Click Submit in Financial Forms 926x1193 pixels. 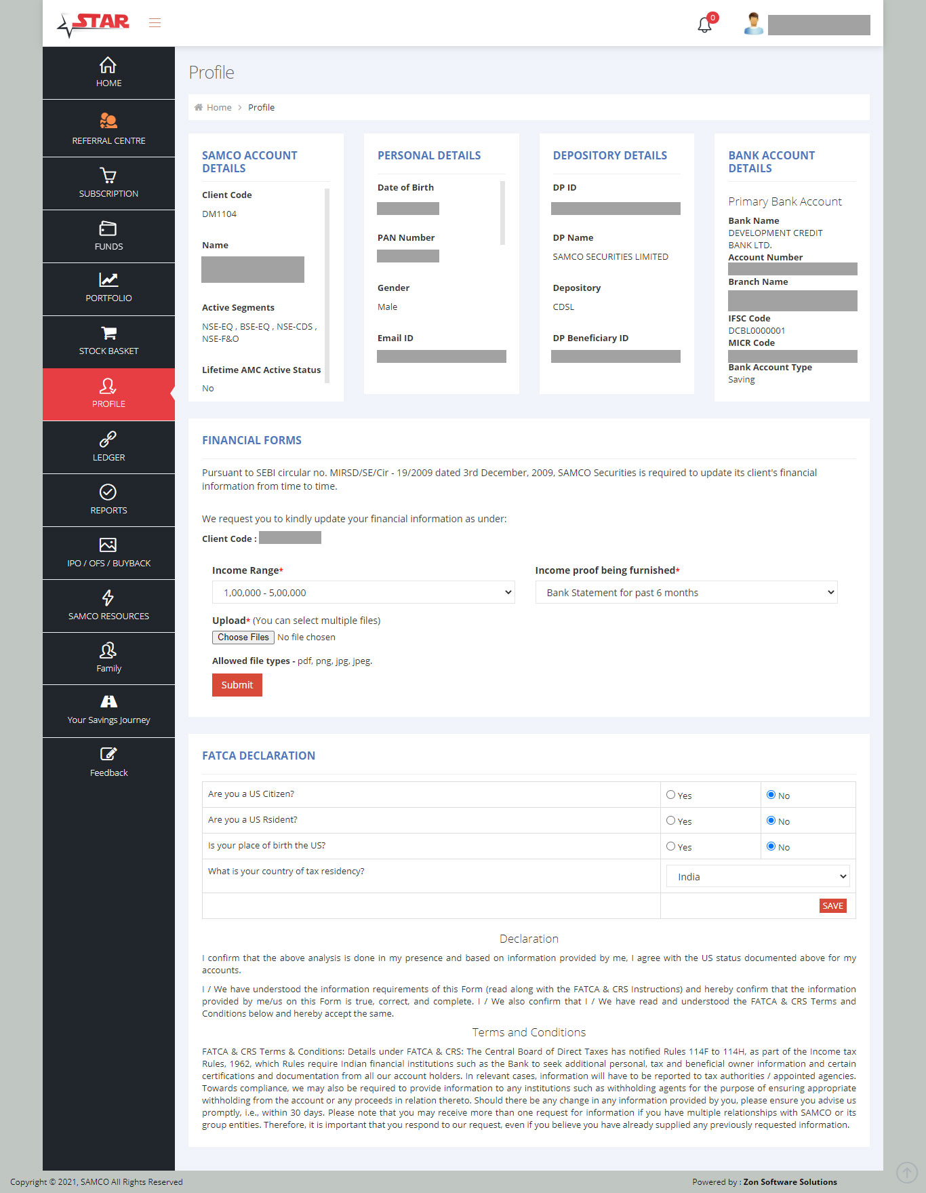pyautogui.click(x=237, y=685)
